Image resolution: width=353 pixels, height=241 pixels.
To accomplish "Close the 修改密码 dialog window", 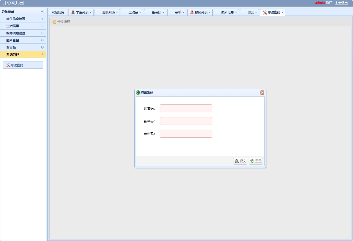I will pyautogui.click(x=262, y=93).
